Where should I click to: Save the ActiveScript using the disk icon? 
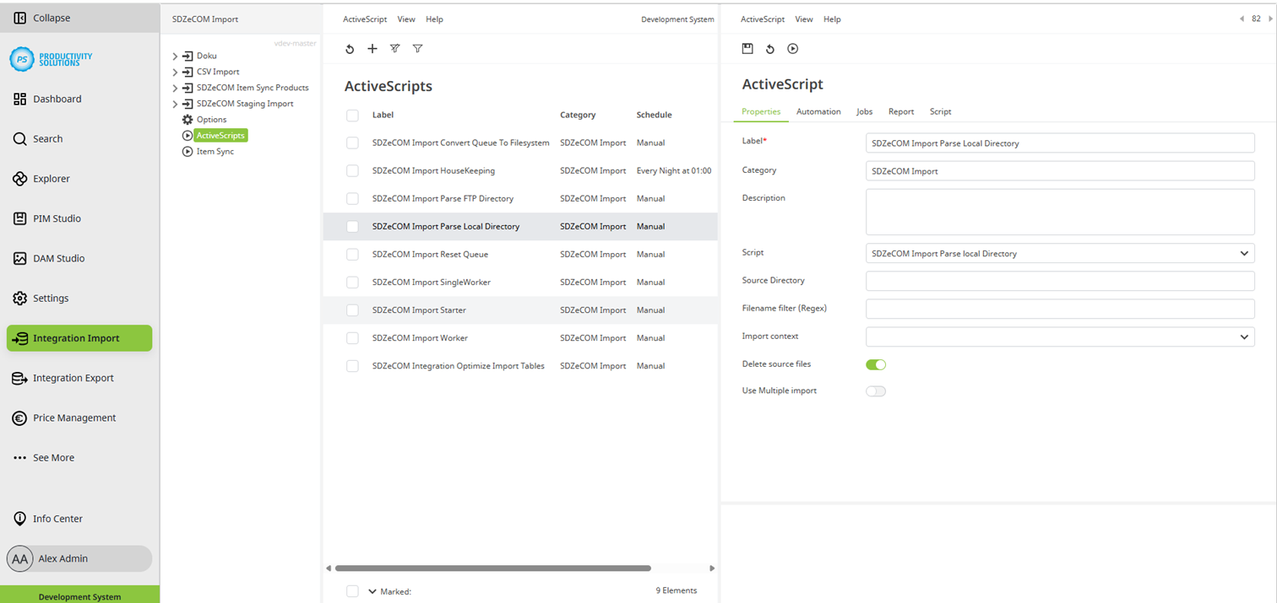(x=747, y=49)
